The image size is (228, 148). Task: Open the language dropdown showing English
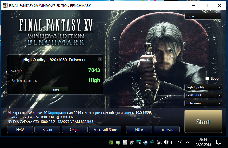pyautogui.click(x=203, y=16)
